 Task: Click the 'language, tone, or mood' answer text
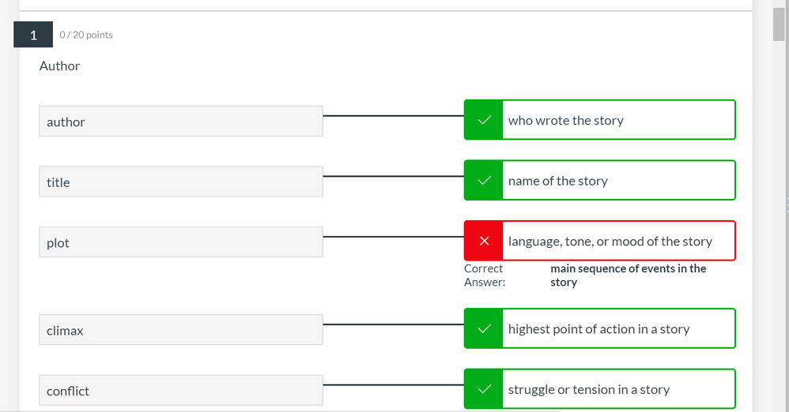pos(610,242)
